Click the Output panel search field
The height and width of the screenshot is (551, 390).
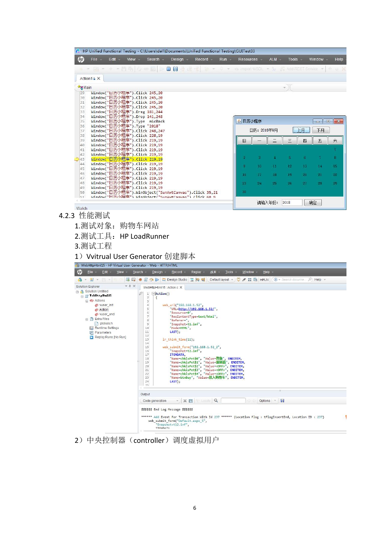tap(233, 401)
